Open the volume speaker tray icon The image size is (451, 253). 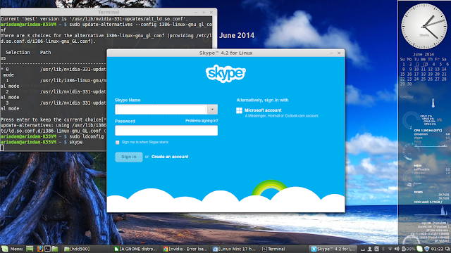[397, 249]
